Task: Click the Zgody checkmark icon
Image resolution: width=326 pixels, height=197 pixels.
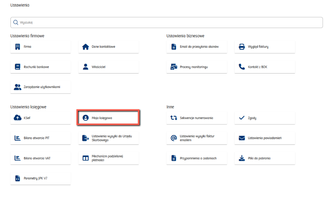Action: coord(242,118)
